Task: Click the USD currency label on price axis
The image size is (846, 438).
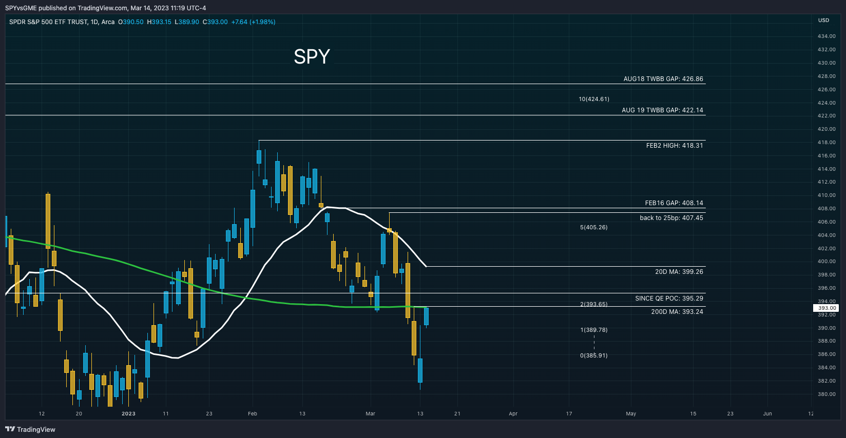Action: tap(823, 21)
